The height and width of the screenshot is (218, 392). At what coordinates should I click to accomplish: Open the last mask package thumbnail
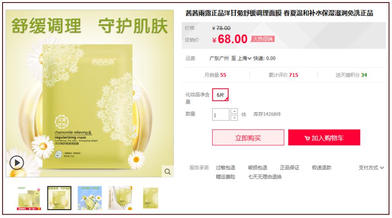click(x=151, y=198)
